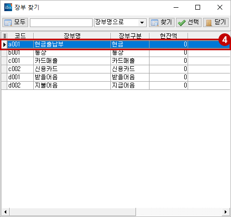Click the app icon in the title bar

point(8,7)
